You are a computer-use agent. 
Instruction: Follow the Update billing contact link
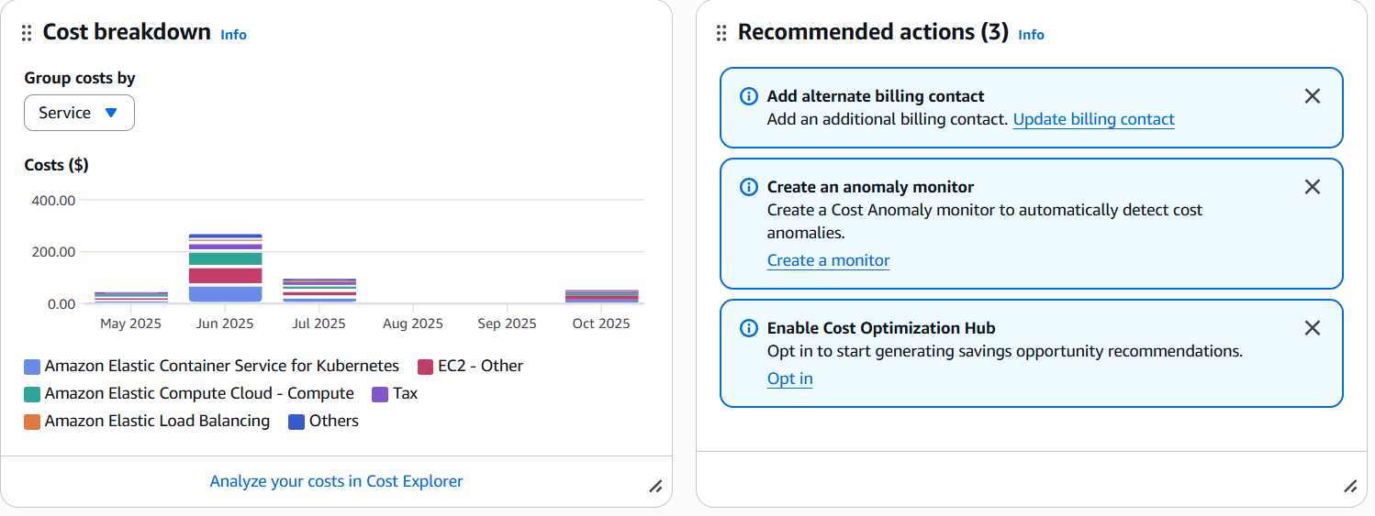(x=1093, y=119)
